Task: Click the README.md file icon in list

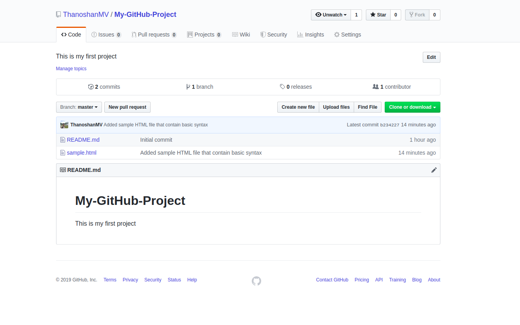Action: [62, 140]
